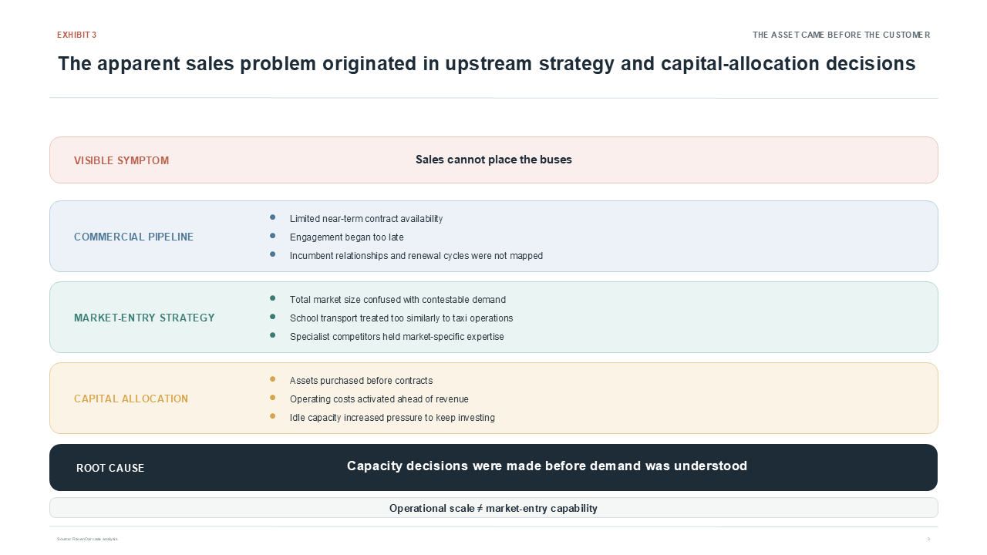This screenshot has height=555, width=987.
Task: Click the 'The asset came before the customer' header
Action: coord(841,35)
